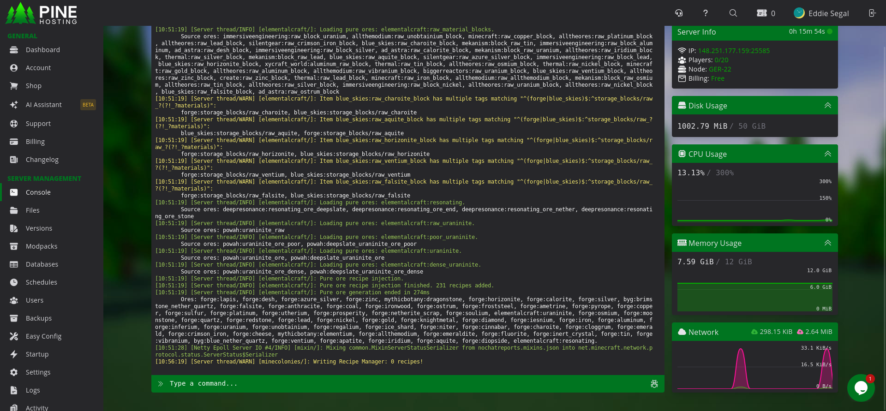This screenshot has width=886, height=411.
Task: Click the BETA badge next to AI Assistant
Action: [x=88, y=105]
